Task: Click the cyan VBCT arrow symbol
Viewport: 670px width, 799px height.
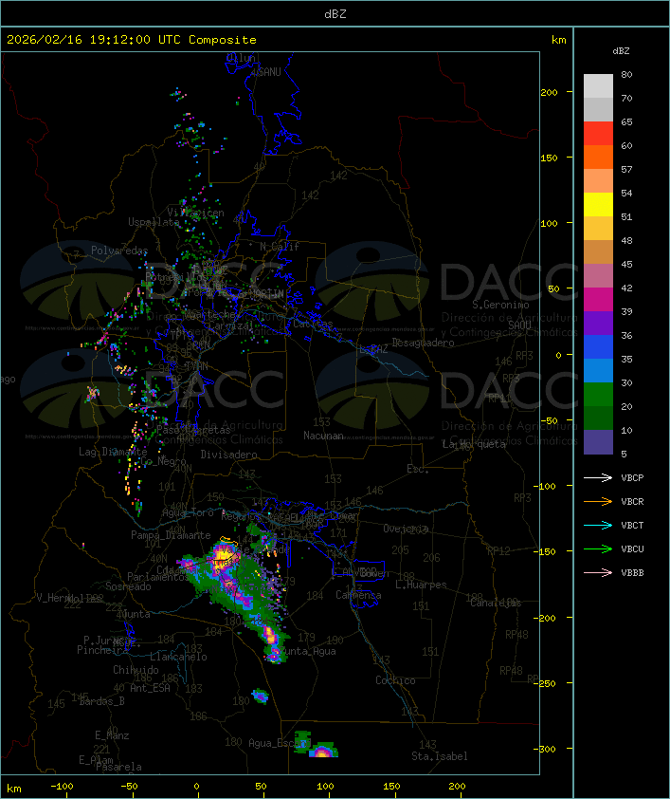Action: click(598, 525)
